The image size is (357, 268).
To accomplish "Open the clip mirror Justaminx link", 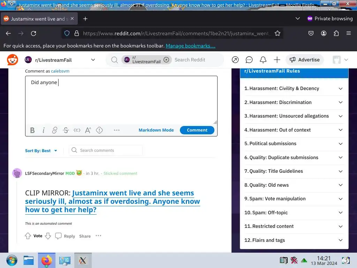I will (x=113, y=201).
